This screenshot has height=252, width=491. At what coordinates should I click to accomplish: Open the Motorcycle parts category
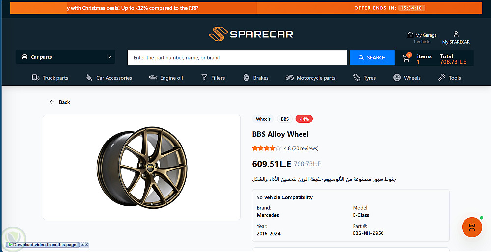[x=311, y=78]
